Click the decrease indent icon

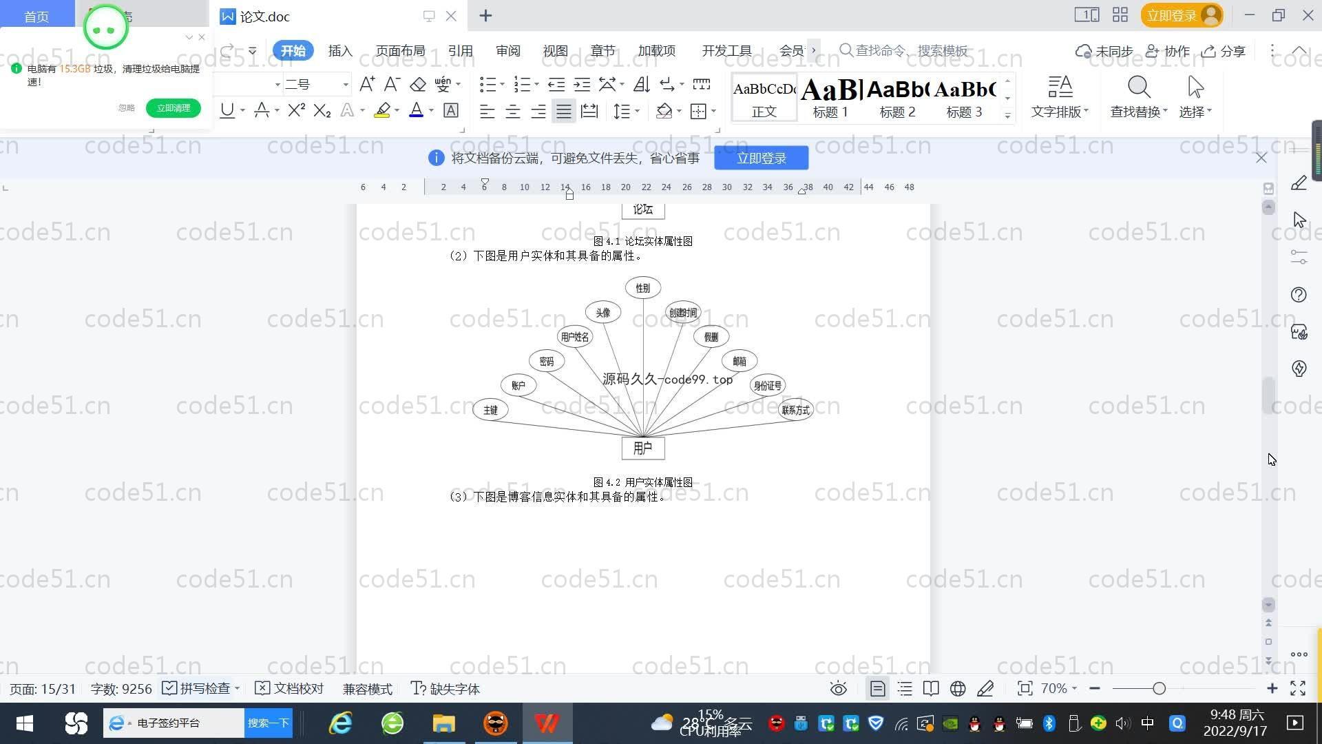556,85
